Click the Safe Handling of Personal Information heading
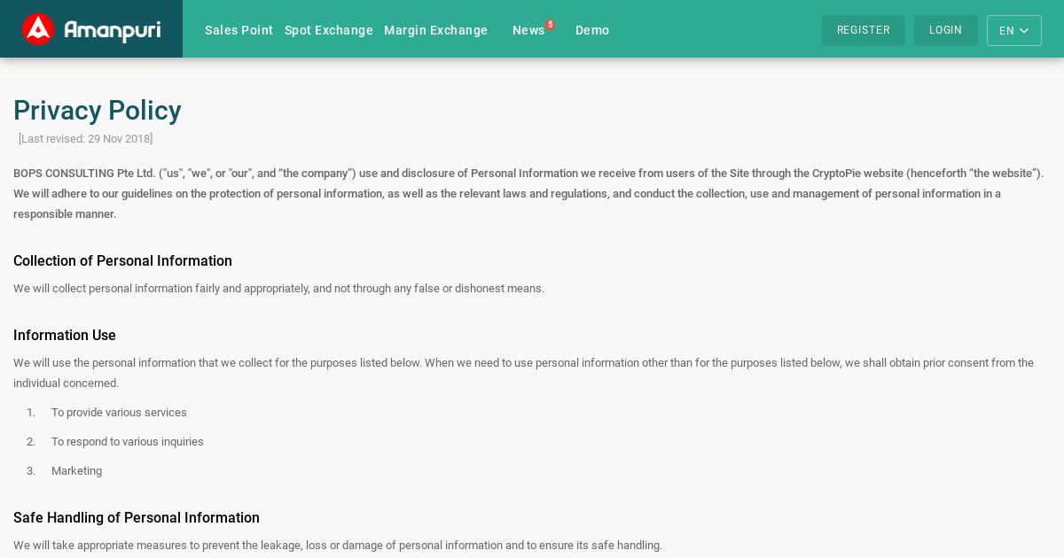The height and width of the screenshot is (558, 1064). [137, 518]
